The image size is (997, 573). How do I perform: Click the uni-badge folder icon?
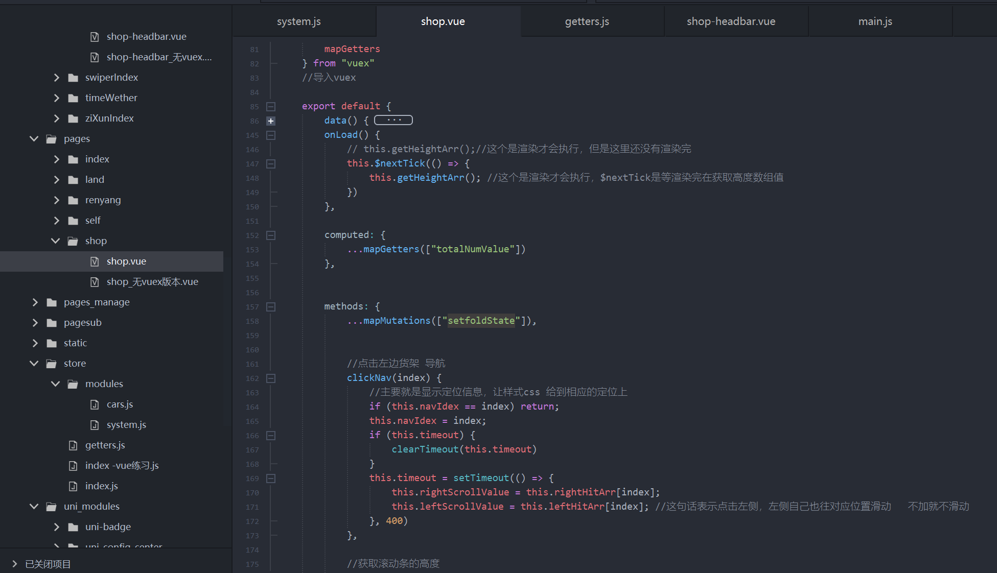click(x=73, y=527)
